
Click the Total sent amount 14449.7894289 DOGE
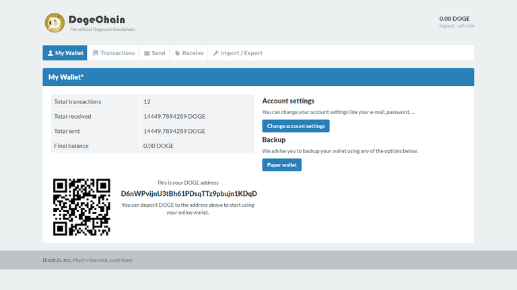tap(174, 131)
